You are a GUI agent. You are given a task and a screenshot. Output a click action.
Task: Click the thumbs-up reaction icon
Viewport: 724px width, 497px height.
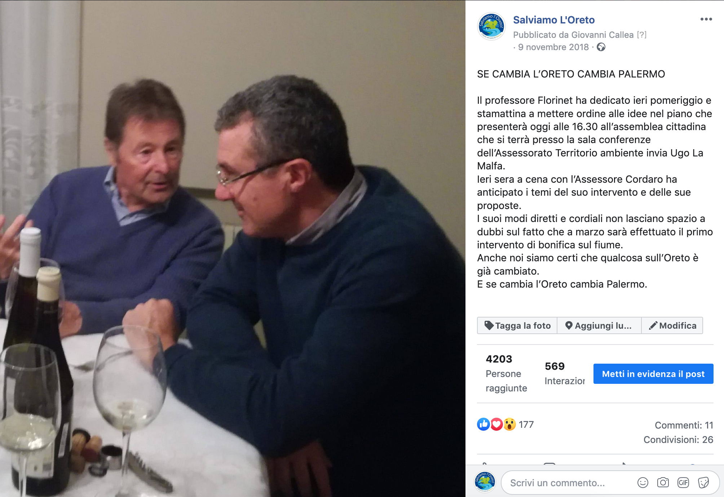coord(483,424)
